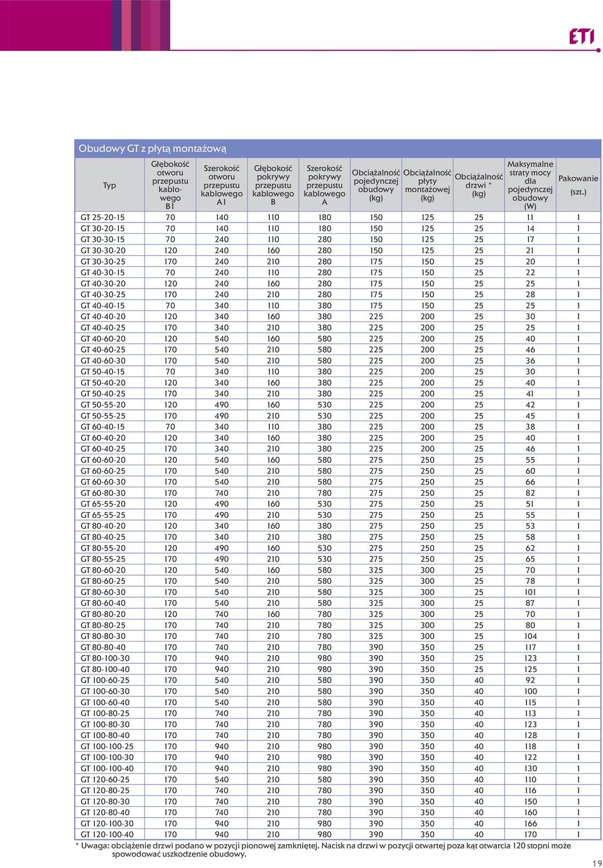Click the ETI logo
Image resolution: width=603 pixels, height=868 pixels.
coord(582,36)
